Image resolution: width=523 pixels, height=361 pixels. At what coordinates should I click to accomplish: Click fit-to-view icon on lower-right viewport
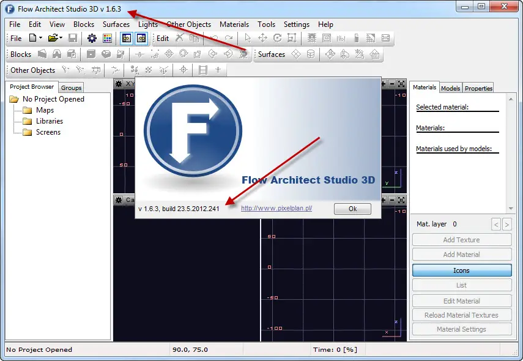tap(401, 200)
